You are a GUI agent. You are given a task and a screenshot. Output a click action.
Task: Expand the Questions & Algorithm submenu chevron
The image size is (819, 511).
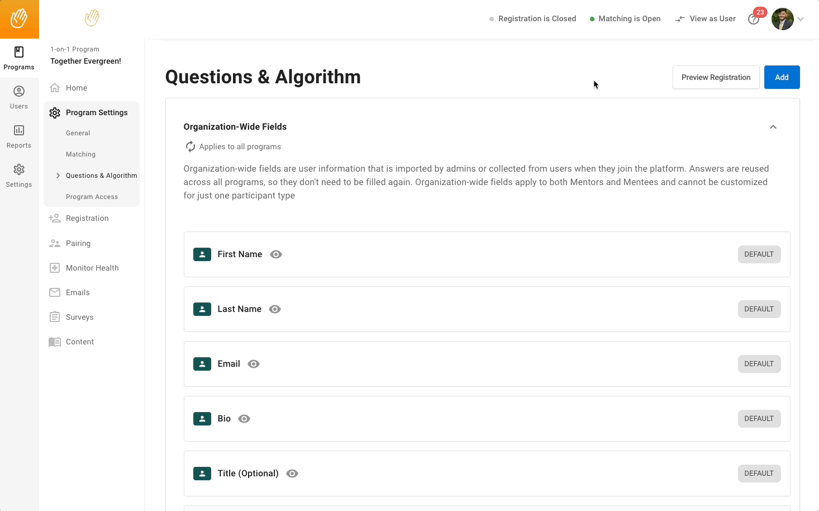coord(58,176)
